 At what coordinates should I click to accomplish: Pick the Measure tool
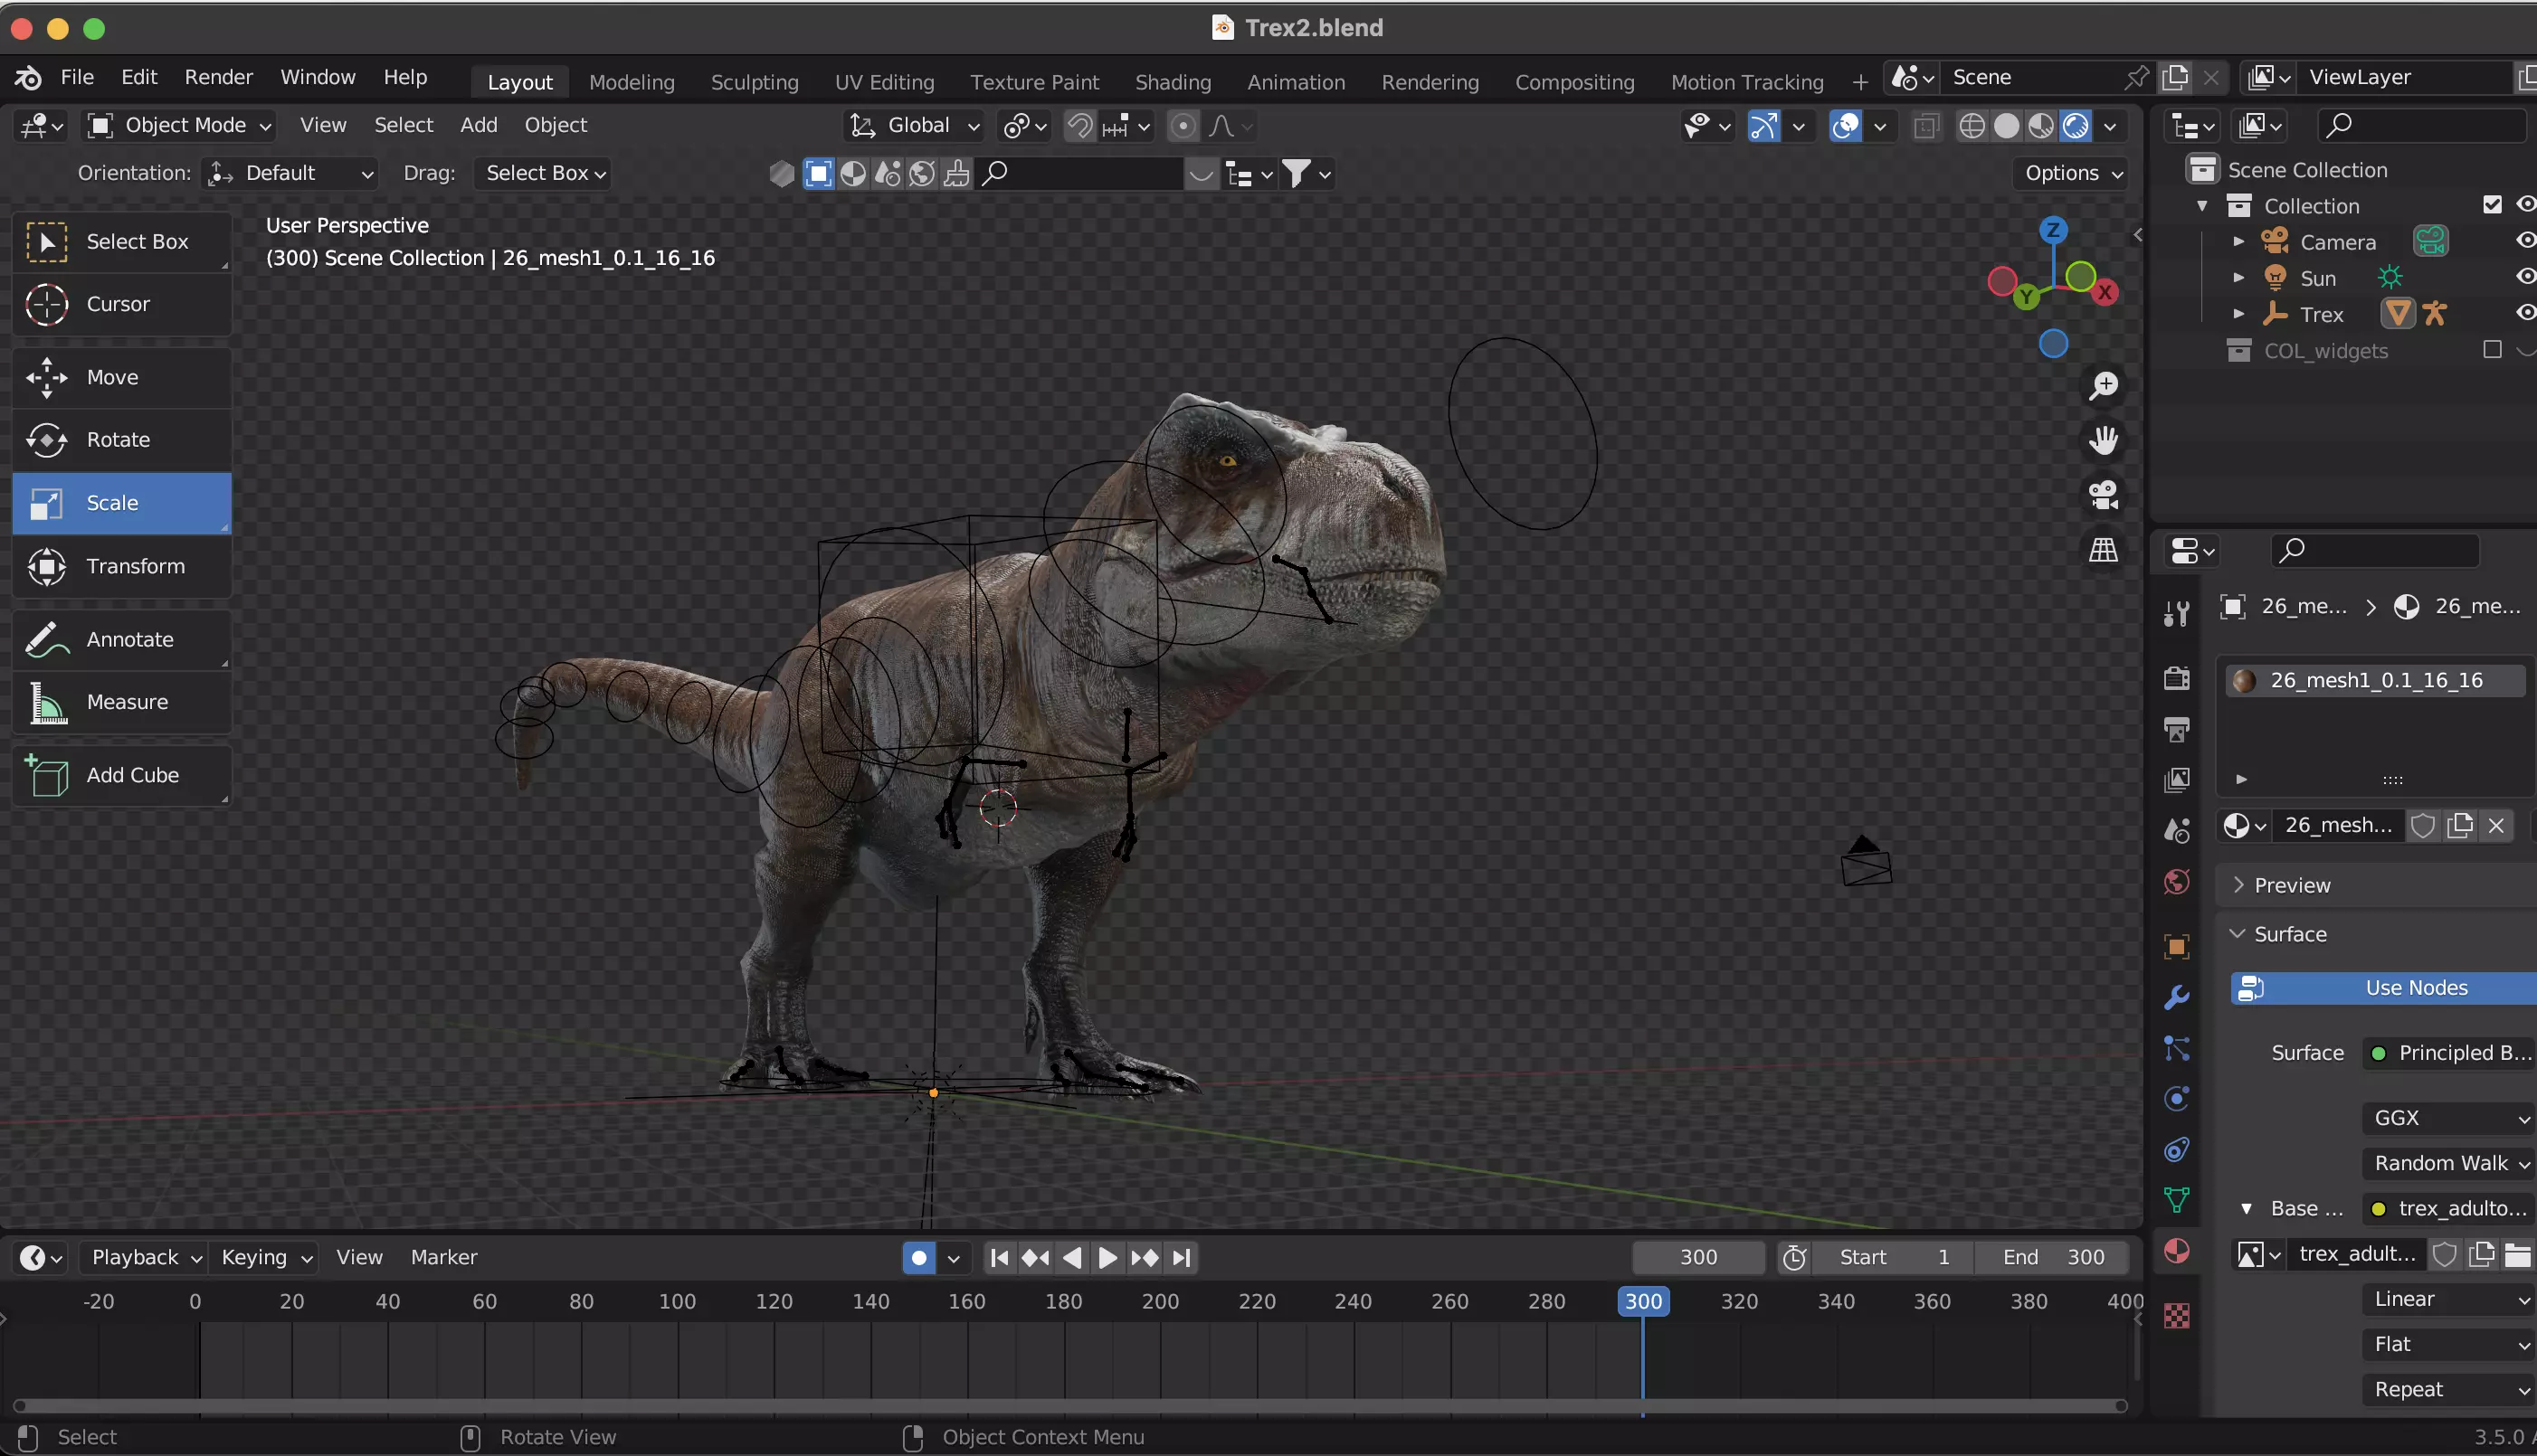[x=121, y=702]
